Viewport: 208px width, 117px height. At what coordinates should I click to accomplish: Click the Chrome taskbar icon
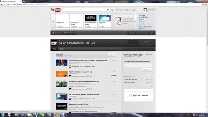[57, 115]
